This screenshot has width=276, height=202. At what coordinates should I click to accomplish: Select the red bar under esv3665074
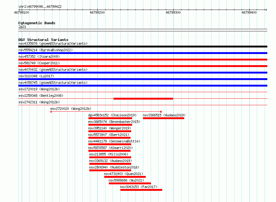tap(110, 125)
